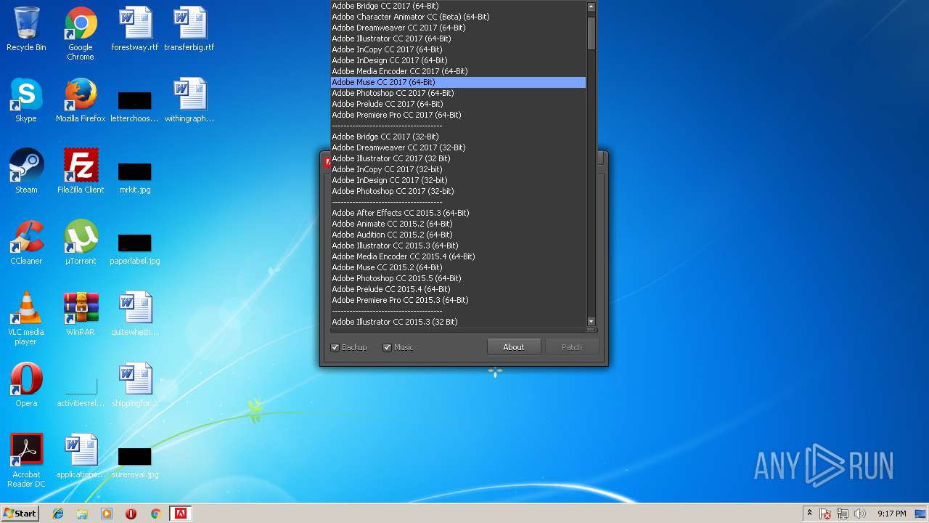Open the forestway.rtf document icon
The width and height of the screenshot is (929, 523).
pyautogui.click(x=135, y=30)
